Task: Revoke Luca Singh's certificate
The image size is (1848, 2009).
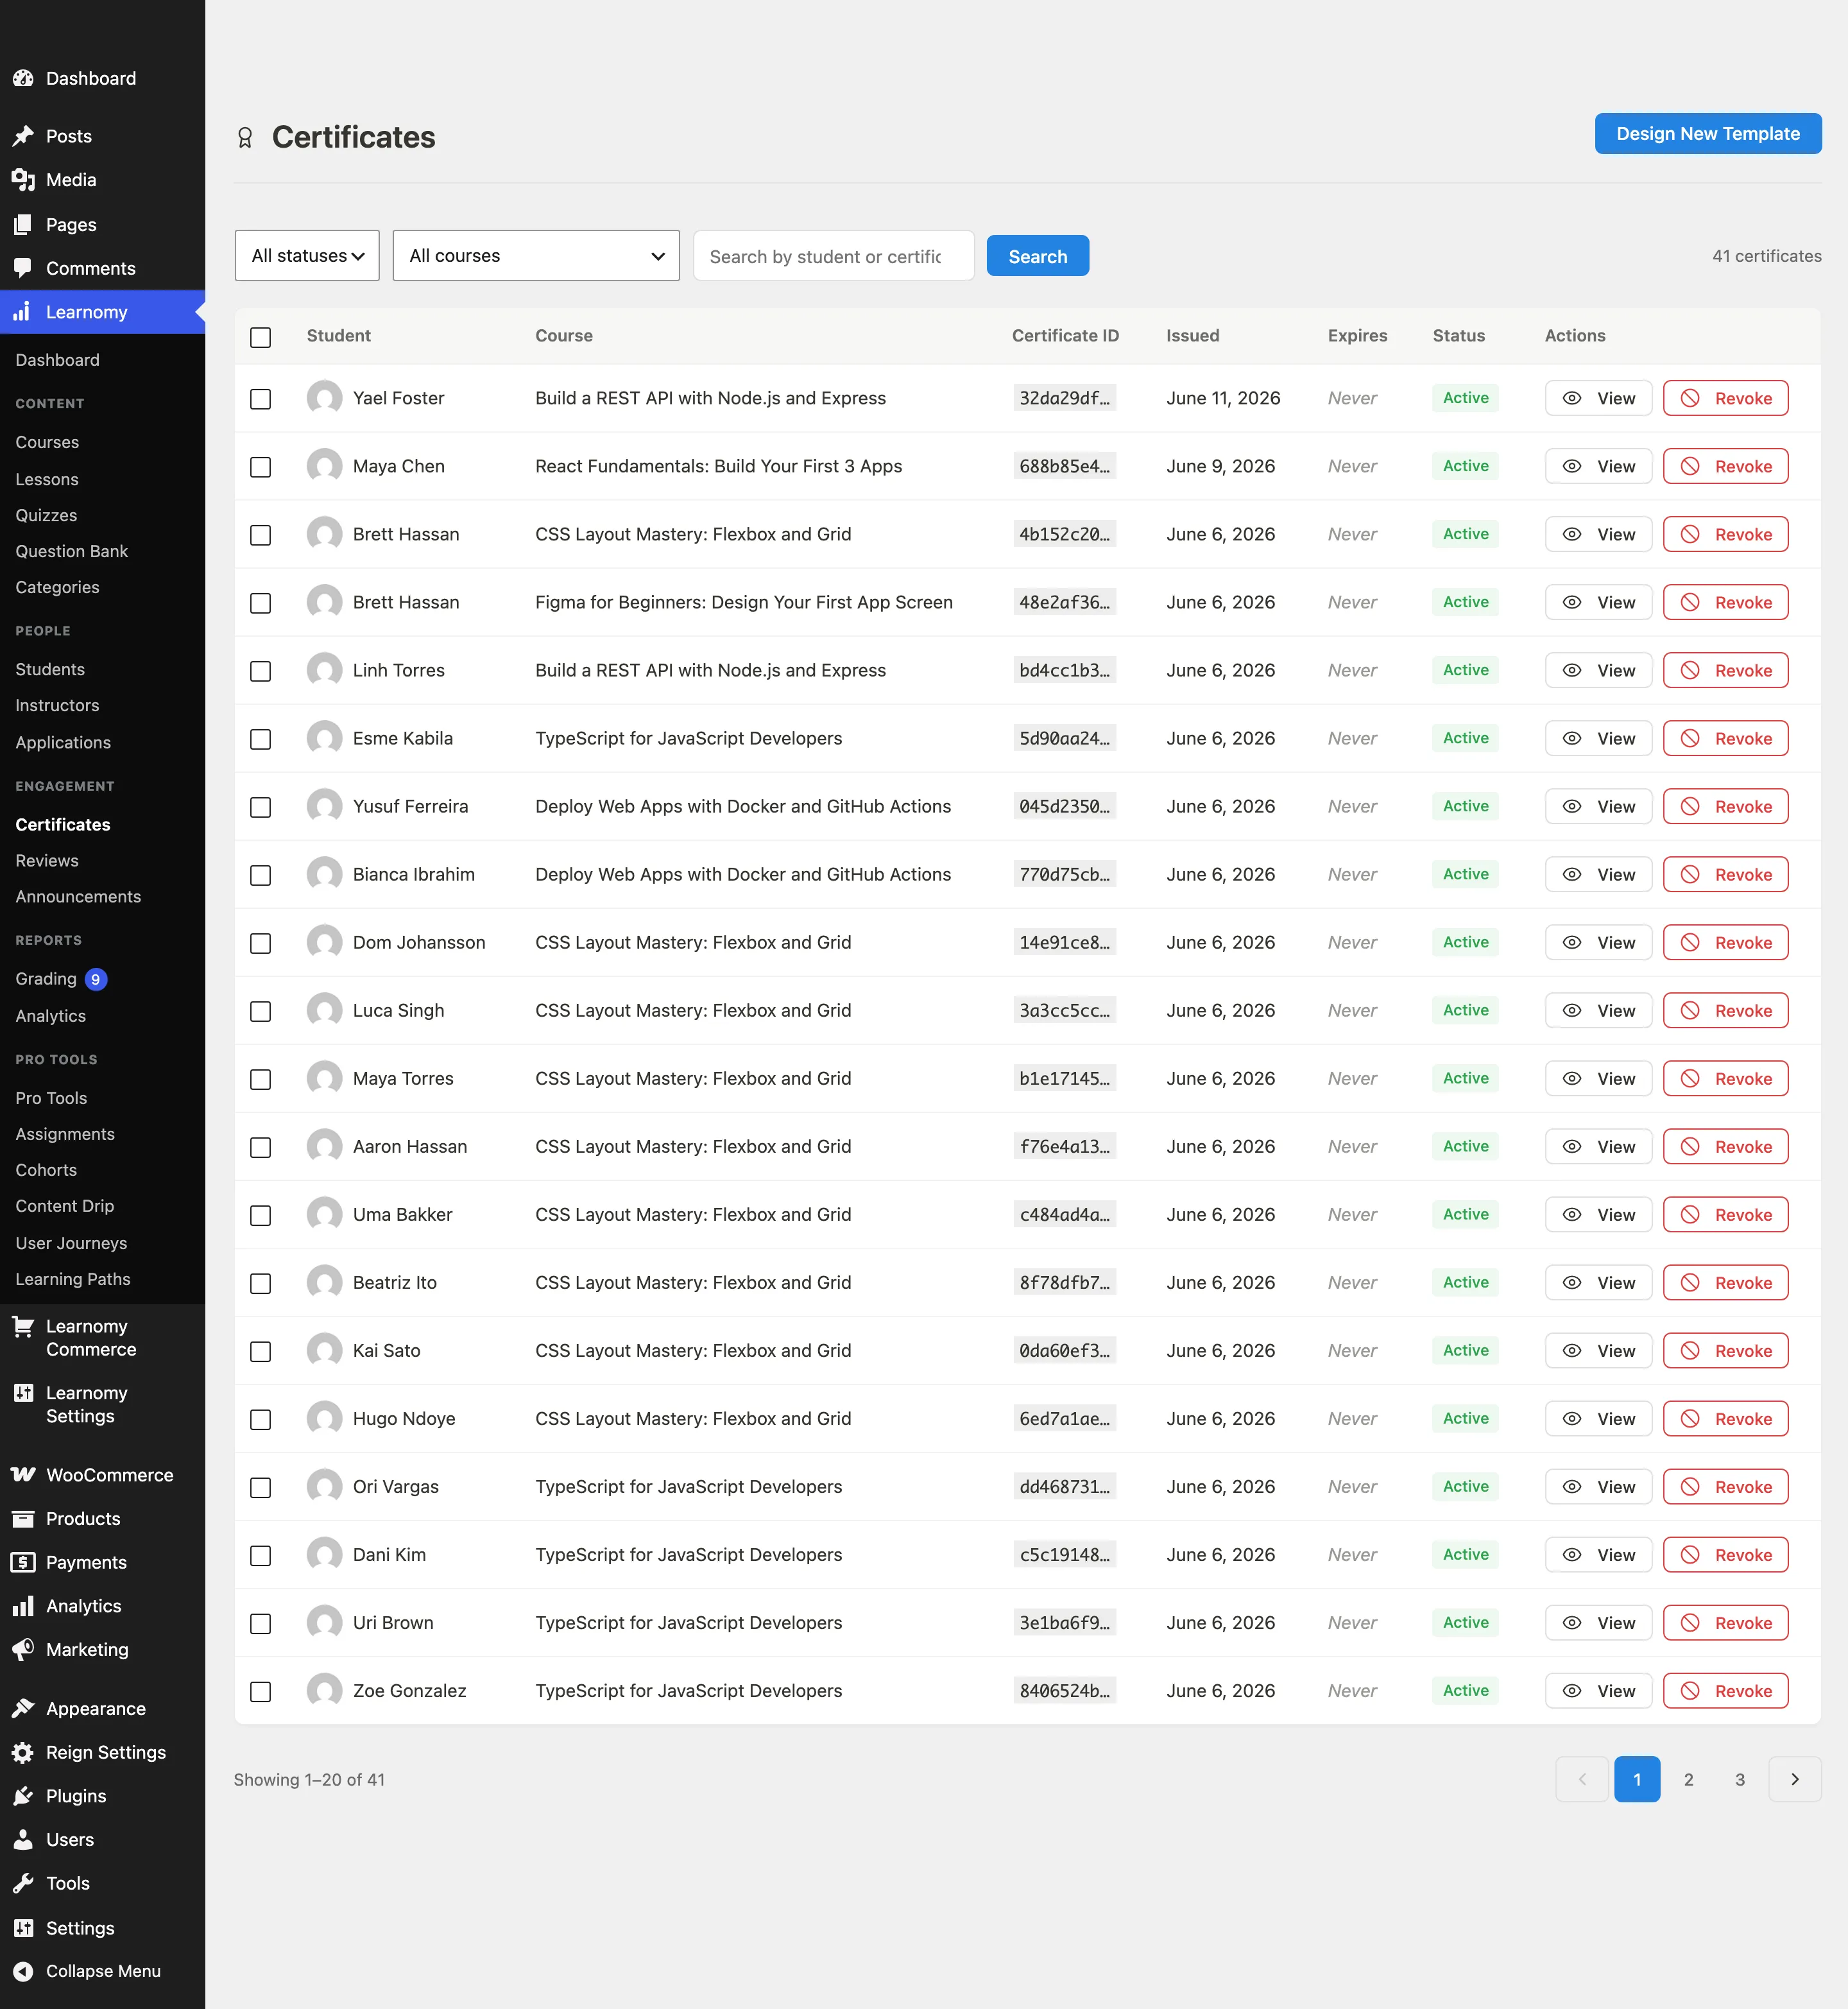Action: point(1726,1010)
